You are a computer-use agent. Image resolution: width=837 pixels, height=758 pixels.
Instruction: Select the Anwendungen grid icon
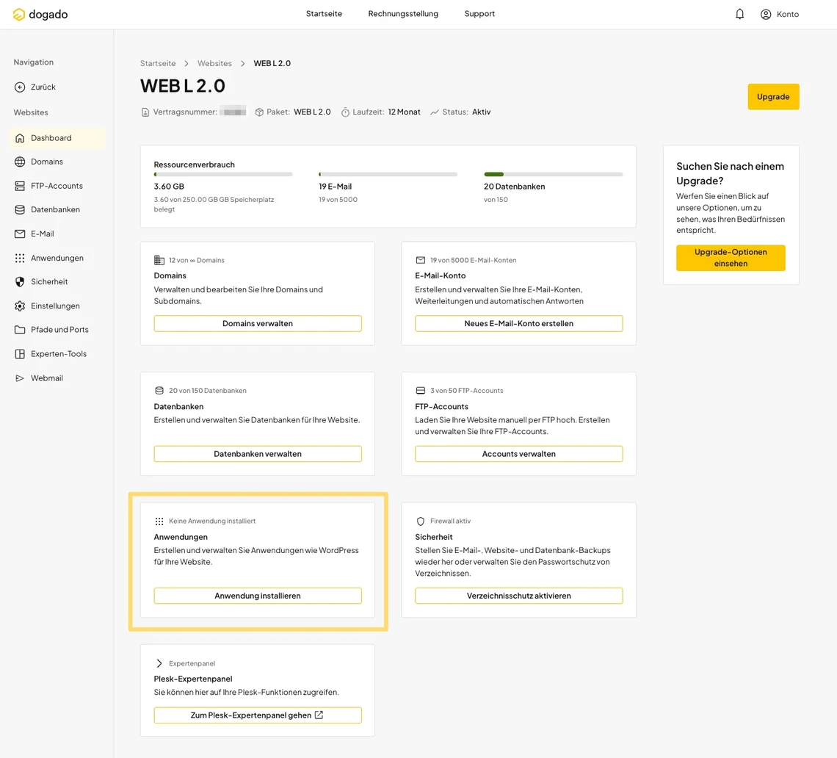19,258
